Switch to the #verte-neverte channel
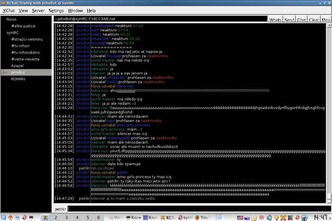The width and height of the screenshot is (332, 221). (x=25, y=59)
